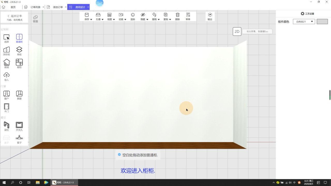
Task: Open 工艺设置 craft settings
Action: (x=307, y=14)
